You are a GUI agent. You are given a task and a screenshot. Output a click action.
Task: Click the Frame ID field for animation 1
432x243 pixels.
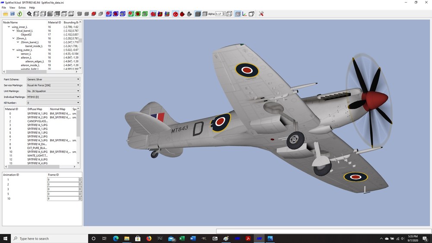(63, 179)
